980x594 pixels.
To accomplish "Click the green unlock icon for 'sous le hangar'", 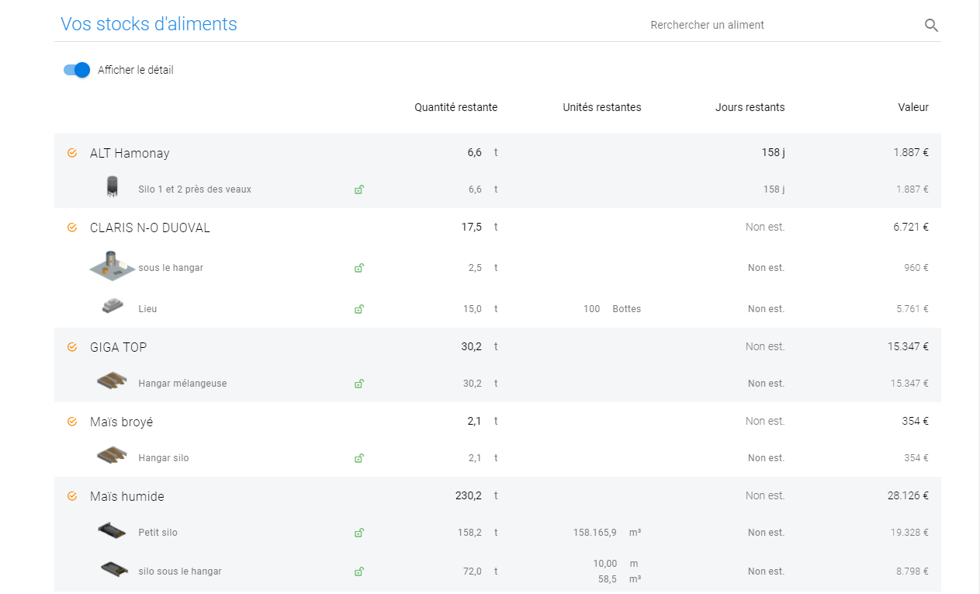I will click(x=359, y=268).
